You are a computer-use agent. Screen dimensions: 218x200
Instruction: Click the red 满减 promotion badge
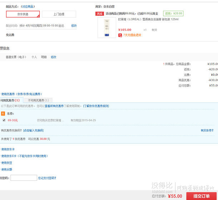[x=100, y=14]
